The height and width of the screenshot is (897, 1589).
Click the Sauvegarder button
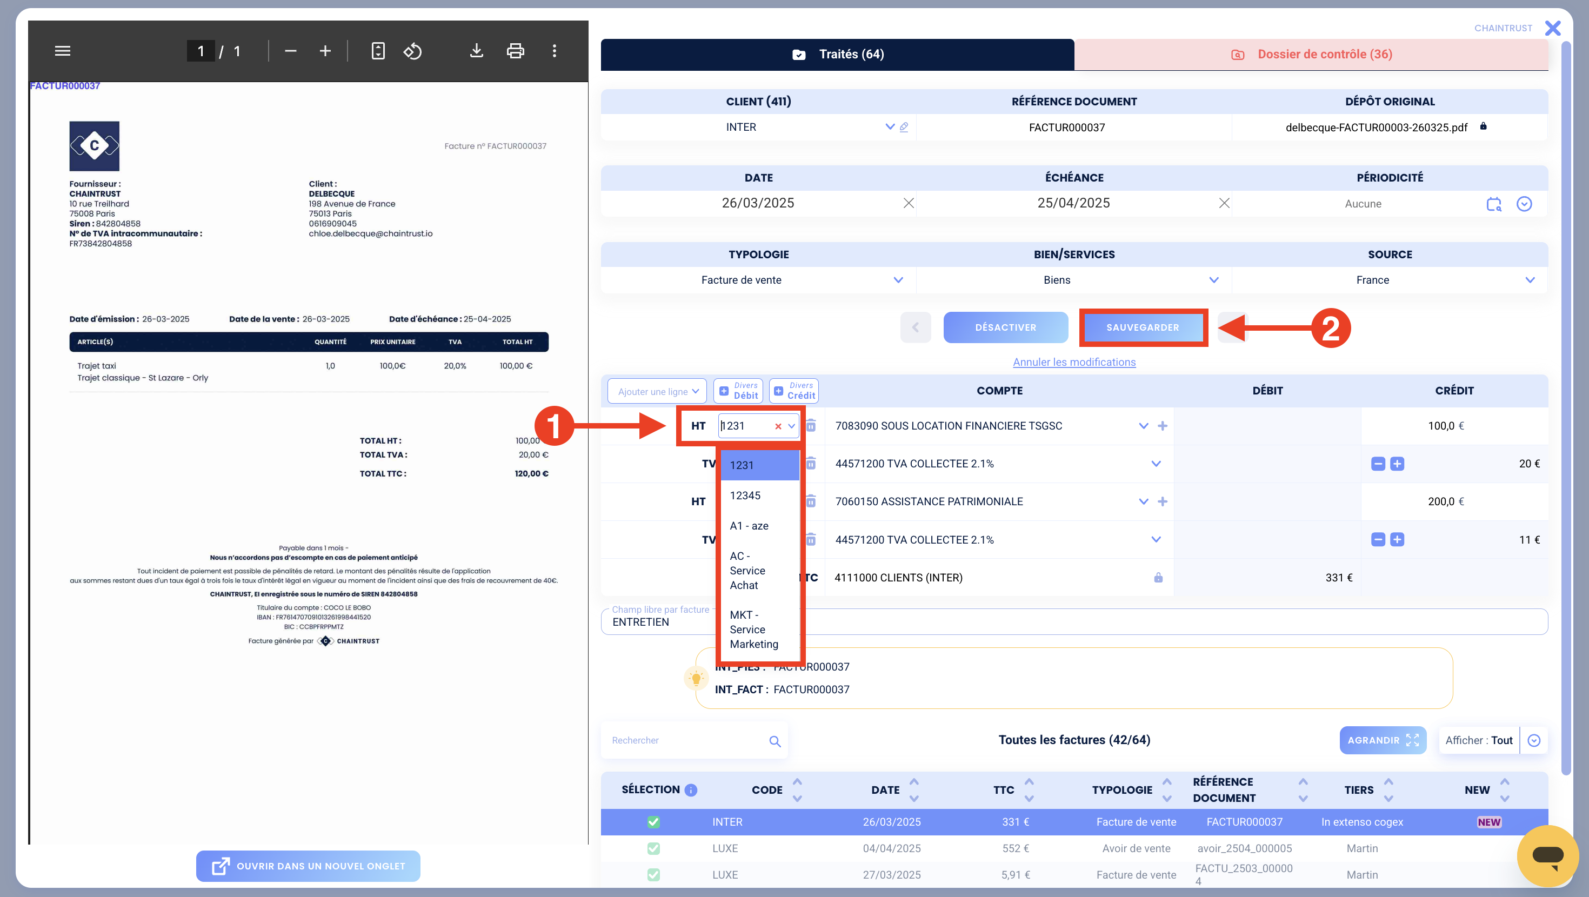pyautogui.click(x=1143, y=327)
